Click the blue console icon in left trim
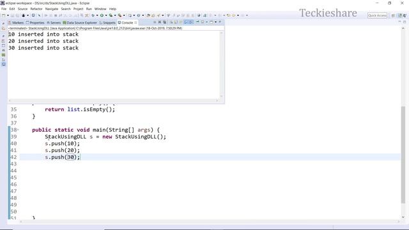The width and height of the screenshot is (409, 230). coord(3,64)
